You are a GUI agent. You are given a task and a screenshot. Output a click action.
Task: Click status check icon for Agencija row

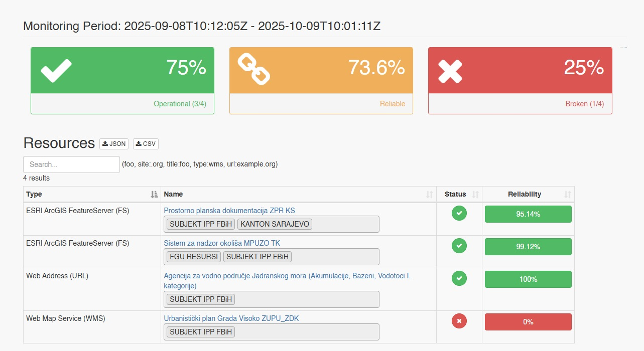pyautogui.click(x=459, y=278)
